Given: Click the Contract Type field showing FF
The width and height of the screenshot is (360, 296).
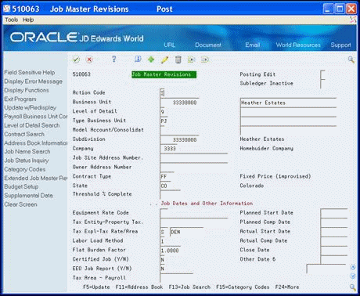Looking at the screenshot, I should click(167, 177).
